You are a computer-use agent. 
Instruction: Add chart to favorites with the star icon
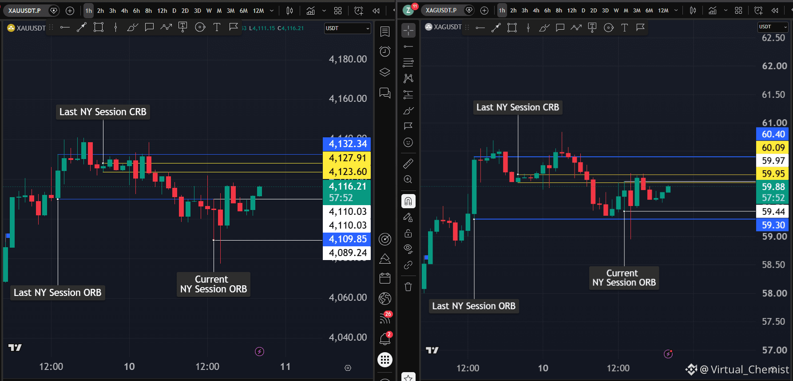(408, 377)
